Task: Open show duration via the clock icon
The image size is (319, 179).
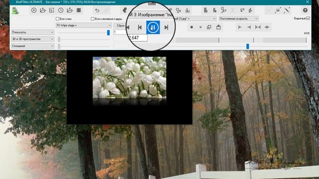Action: click(x=61, y=10)
